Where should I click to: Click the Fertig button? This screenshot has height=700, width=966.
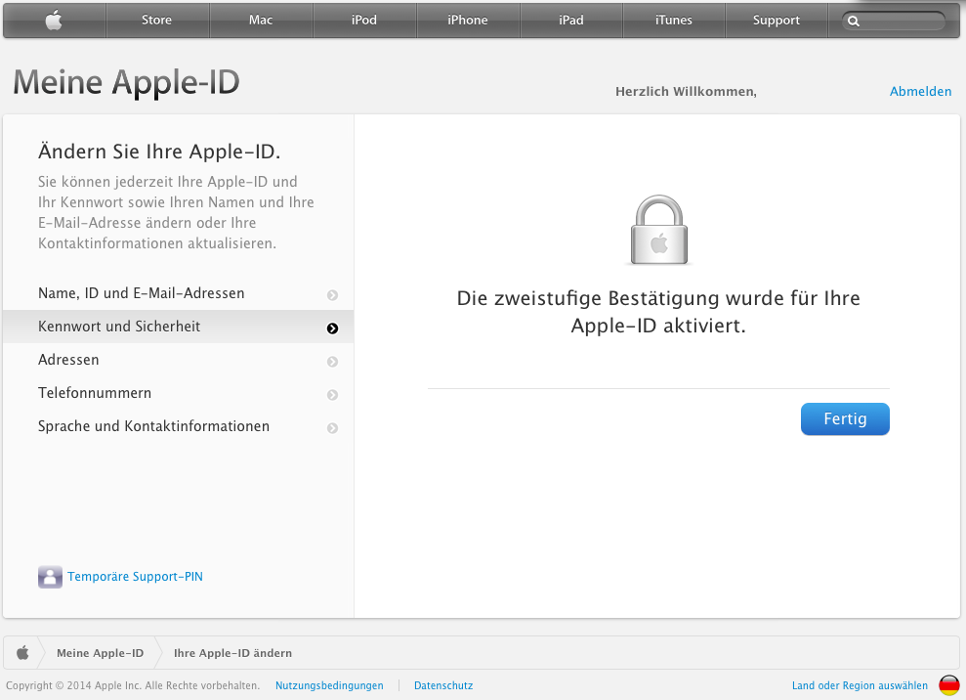point(845,418)
